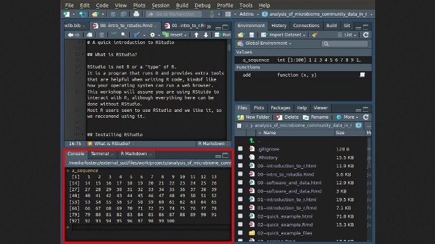
Task: Click the path ellipsis button in Files pane
Action: click(x=368, y=125)
